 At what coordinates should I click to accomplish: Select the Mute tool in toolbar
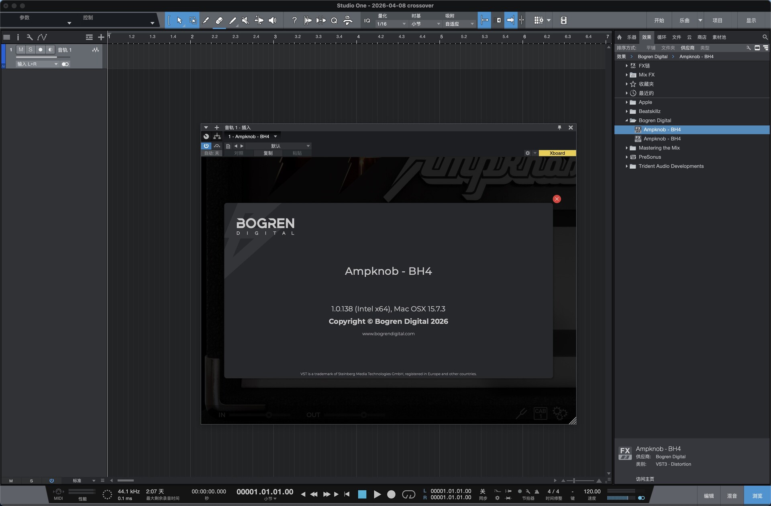coord(246,20)
